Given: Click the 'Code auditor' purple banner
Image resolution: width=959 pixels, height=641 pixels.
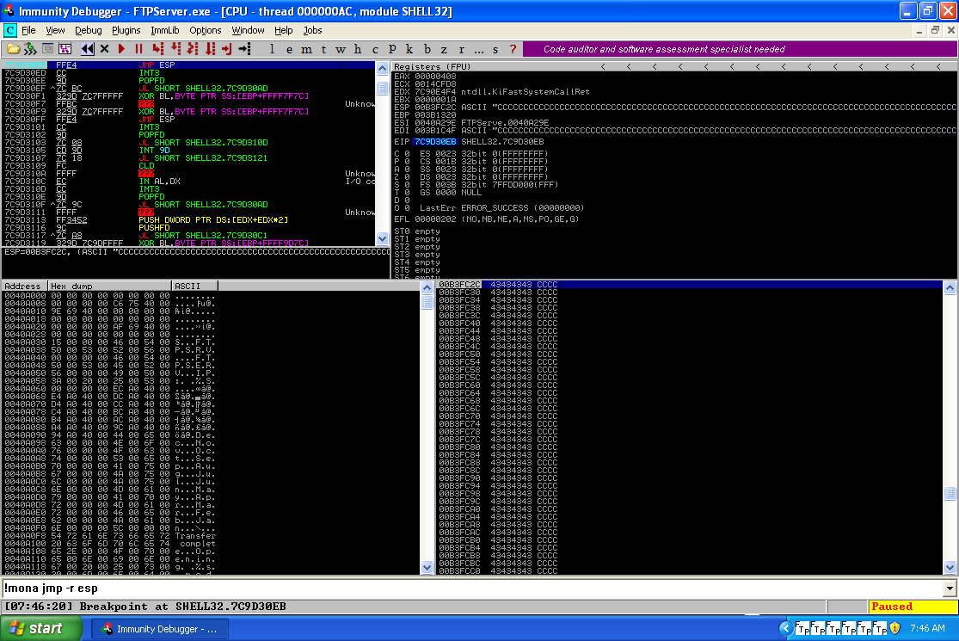Looking at the screenshot, I should (739, 49).
